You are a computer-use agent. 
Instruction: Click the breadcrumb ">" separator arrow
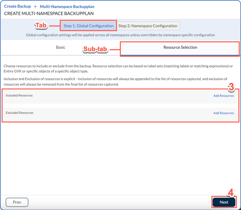pos(35,6)
